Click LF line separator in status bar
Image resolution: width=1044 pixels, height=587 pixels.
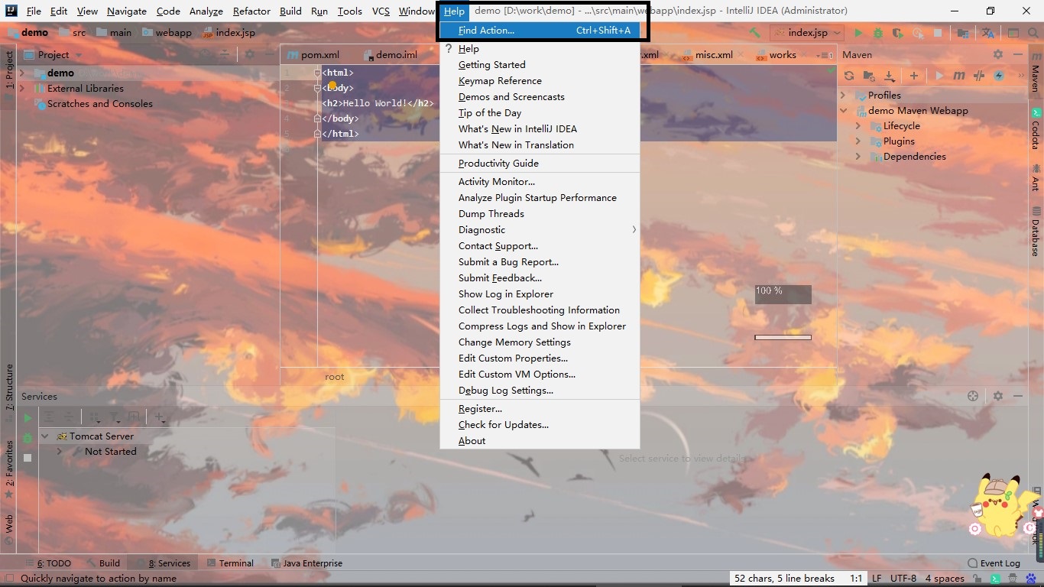877,579
